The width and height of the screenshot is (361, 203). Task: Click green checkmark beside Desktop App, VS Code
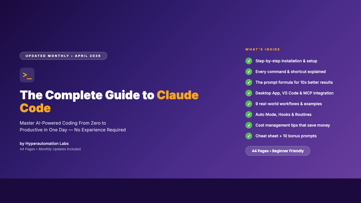click(249, 93)
